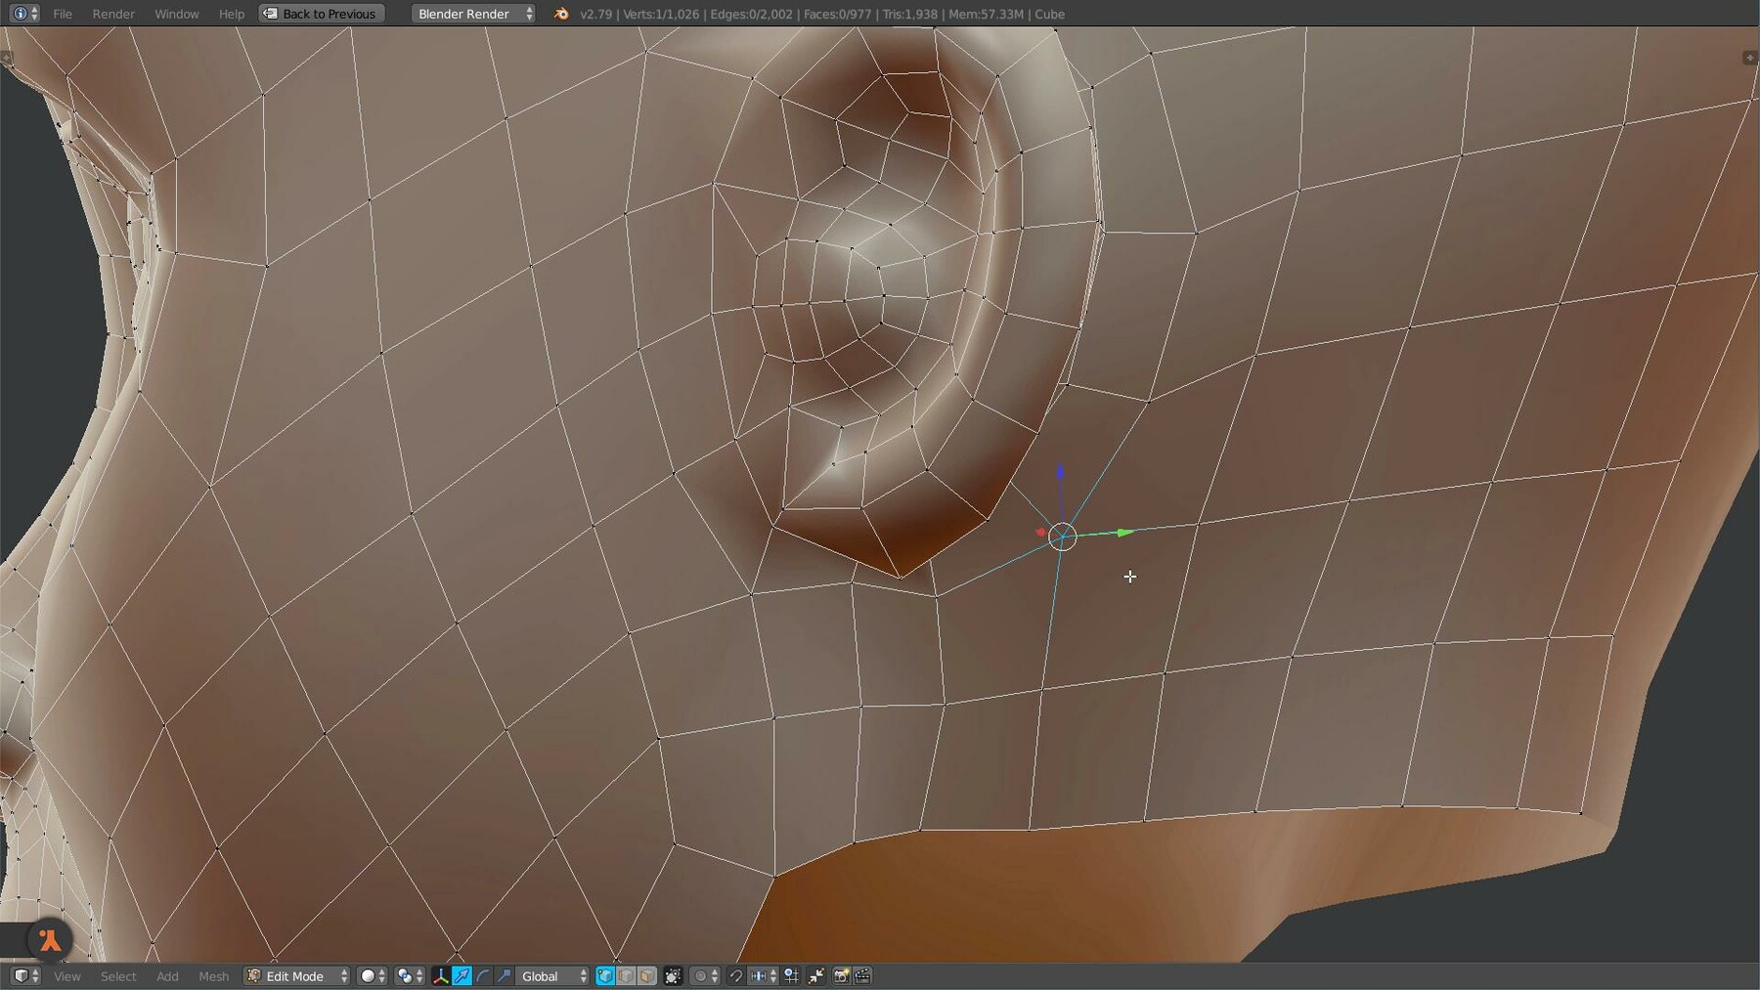Click the Select menu label

pos(117,975)
